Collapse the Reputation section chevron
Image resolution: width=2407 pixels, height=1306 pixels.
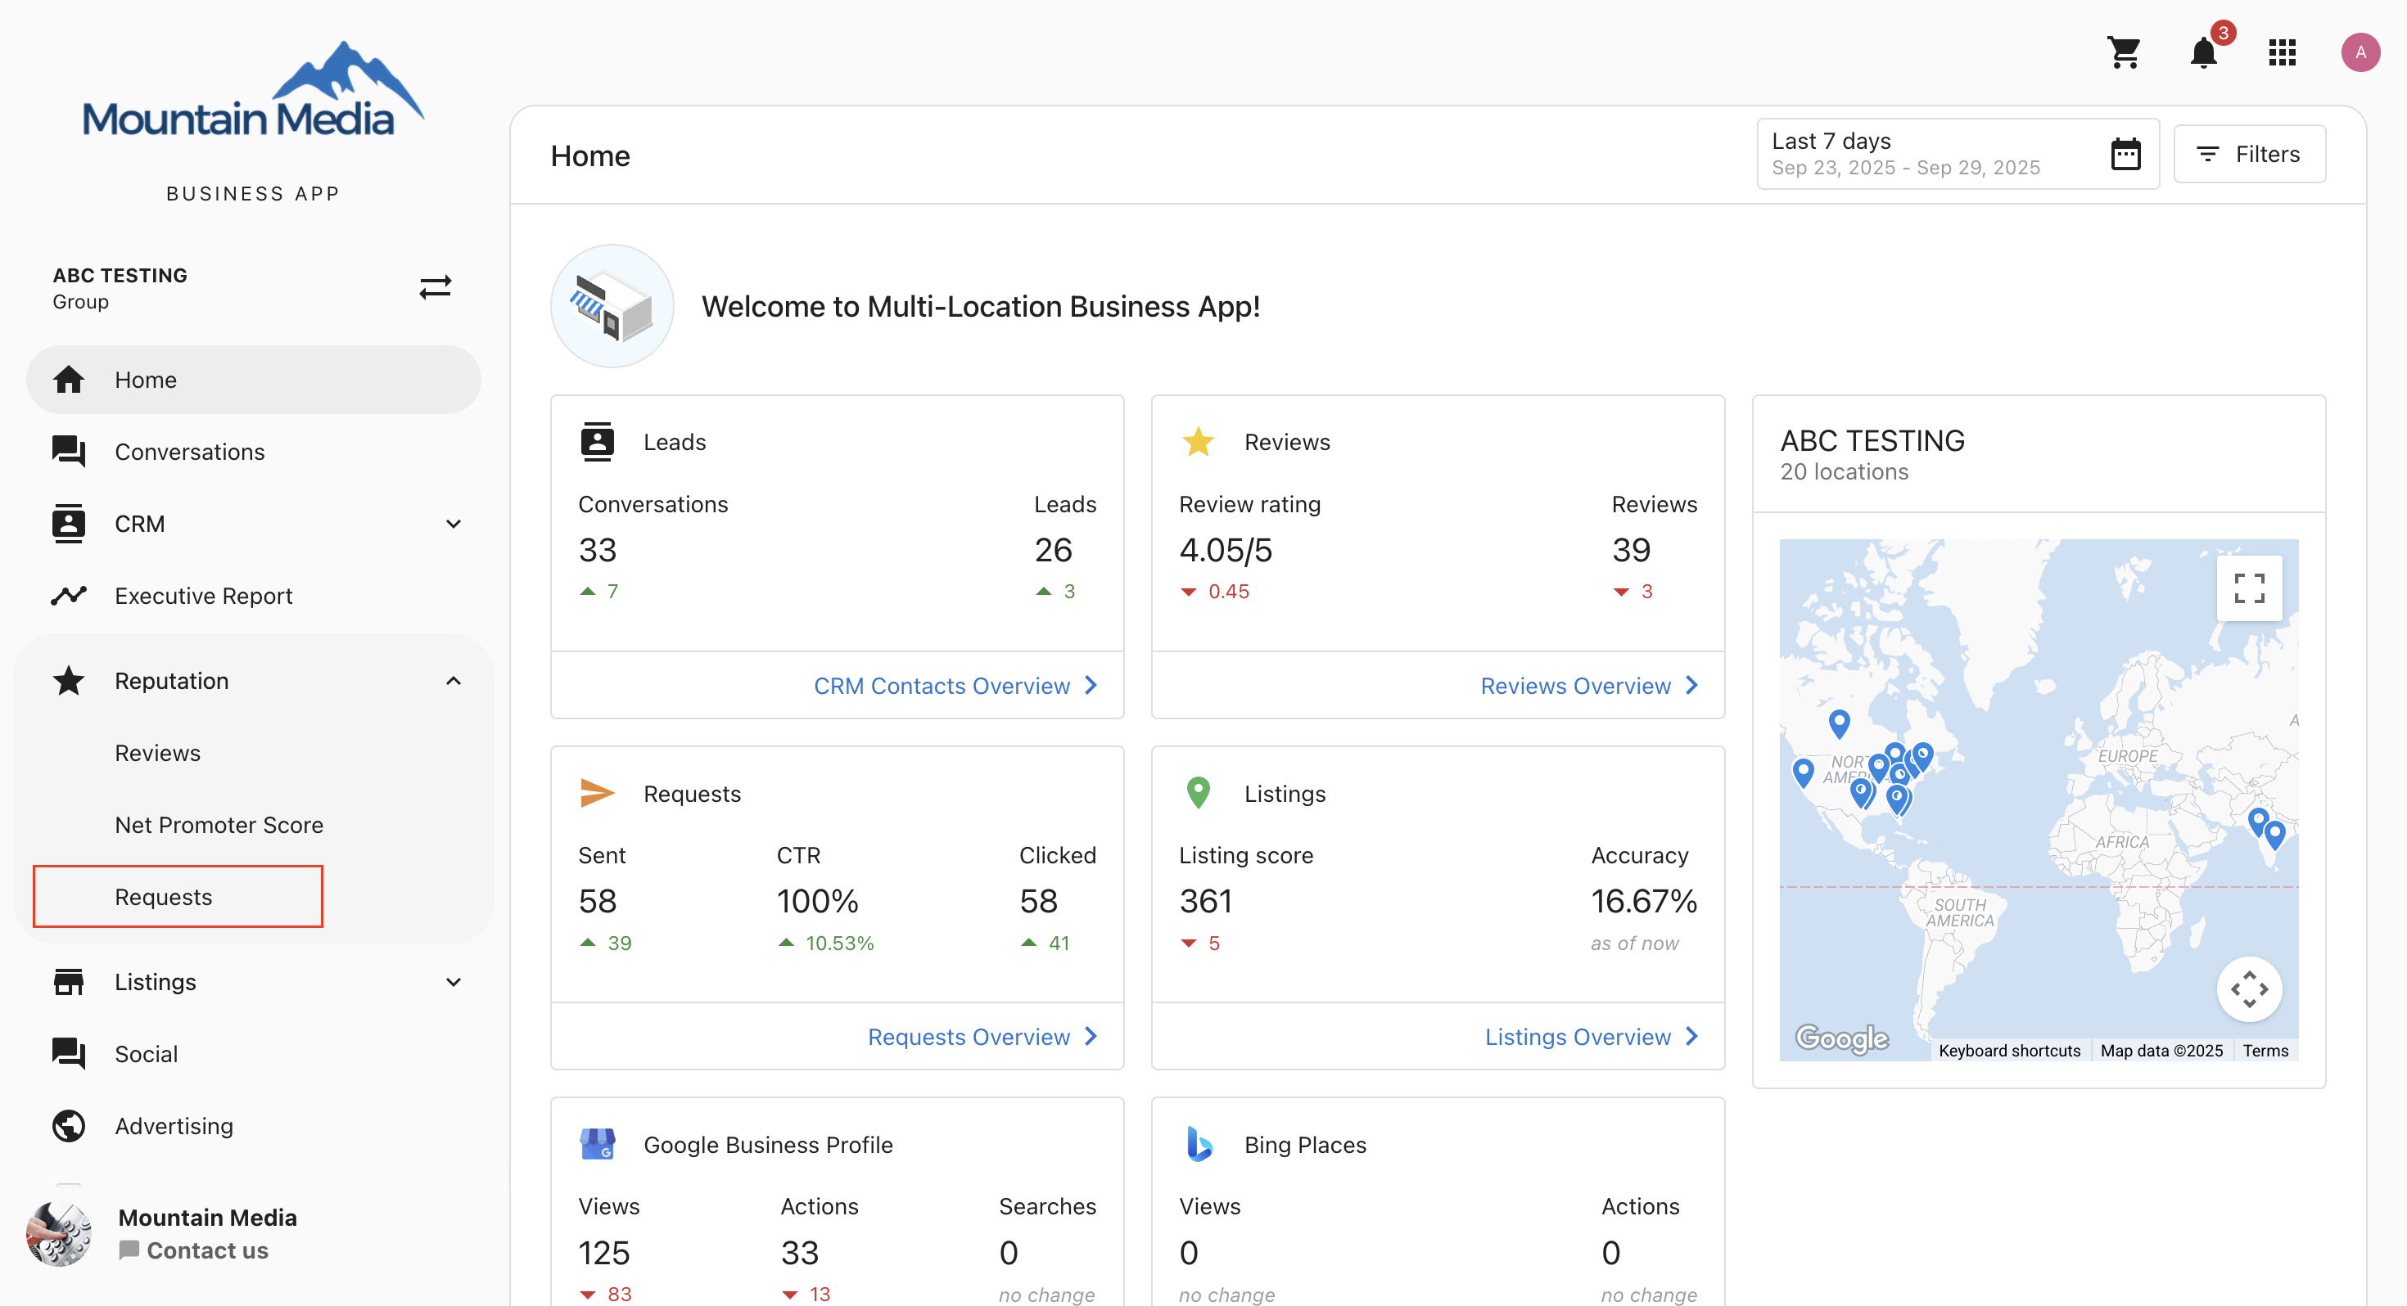454,681
